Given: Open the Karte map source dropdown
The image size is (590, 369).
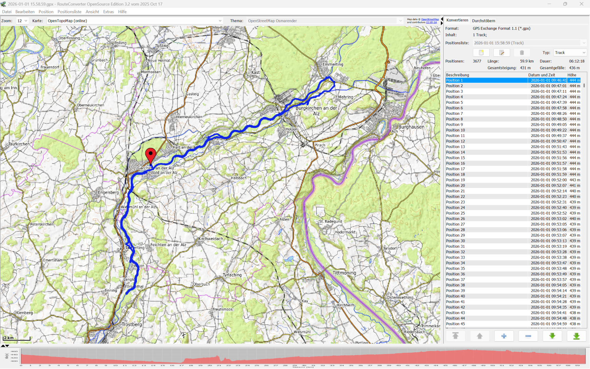Looking at the screenshot, I should 135,21.
